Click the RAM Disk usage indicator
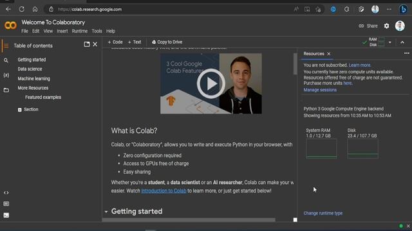The image size is (412, 231). click(377, 42)
